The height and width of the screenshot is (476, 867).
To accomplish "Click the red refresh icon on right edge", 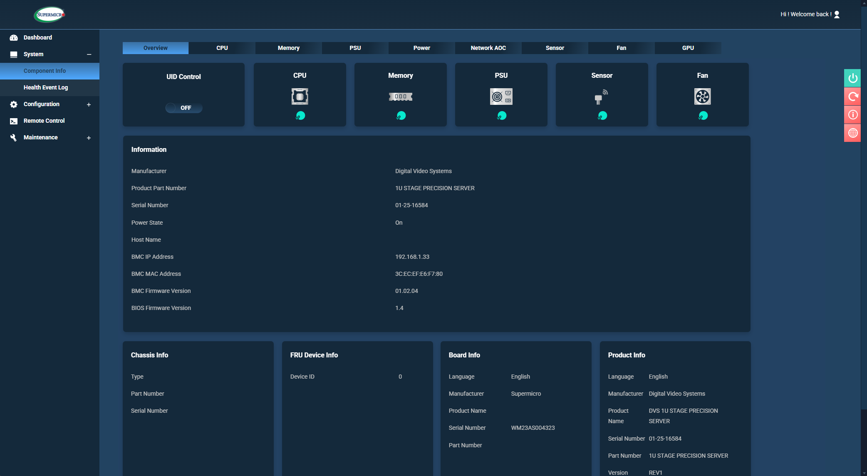I will [852, 97].
